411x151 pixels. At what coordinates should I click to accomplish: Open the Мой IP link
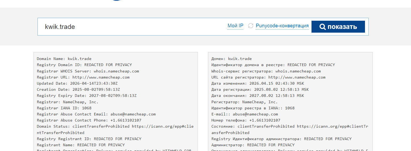pos(235,26)
